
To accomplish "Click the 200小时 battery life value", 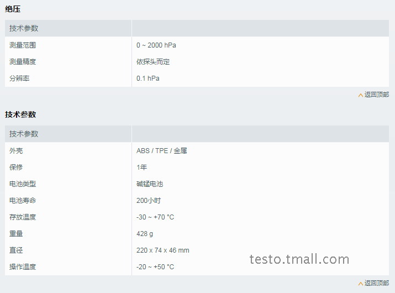I will (149, 201).
